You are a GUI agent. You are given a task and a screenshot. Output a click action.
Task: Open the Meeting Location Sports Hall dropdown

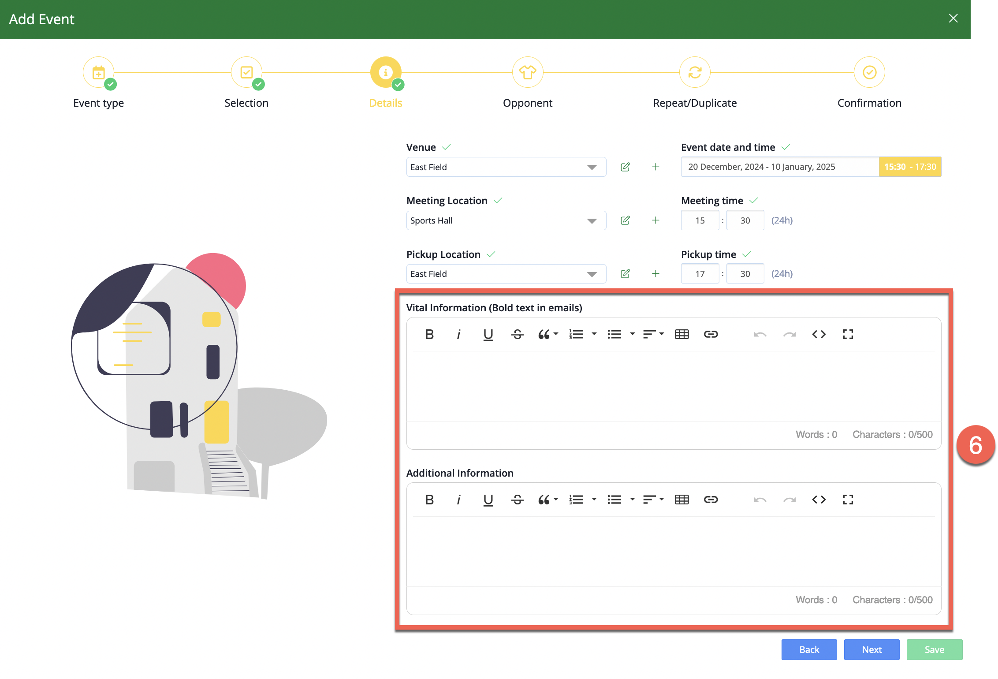coord(592,220)
